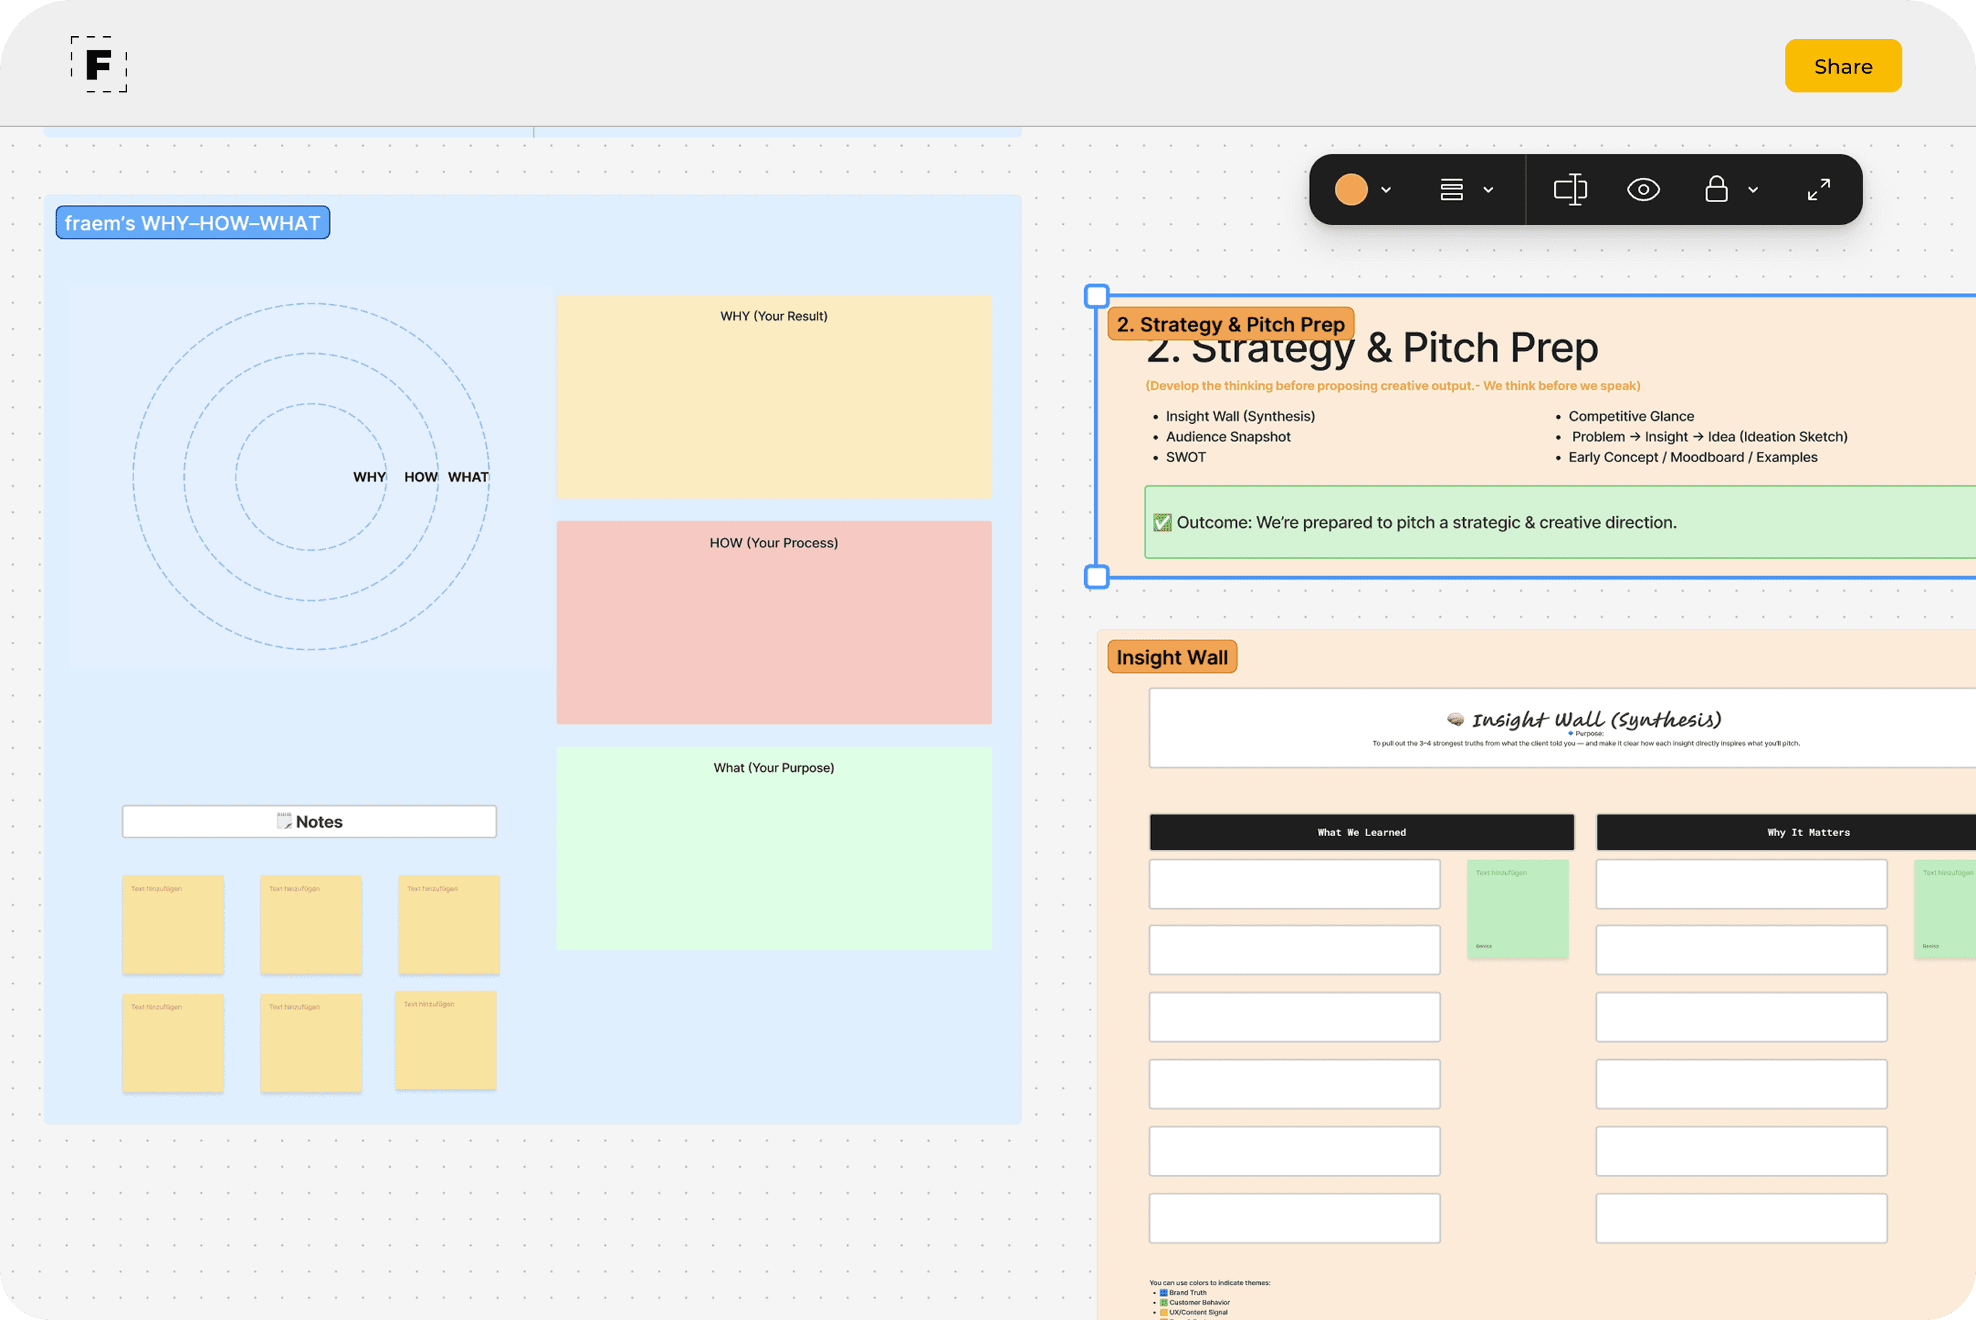Open the layout chevron dropdown
This screenshot has height=1320, width=1976.
[1488, 190]
